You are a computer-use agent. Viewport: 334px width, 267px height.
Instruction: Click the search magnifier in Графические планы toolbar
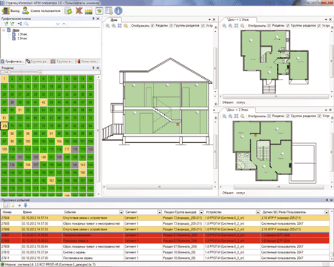pos(26,24)
